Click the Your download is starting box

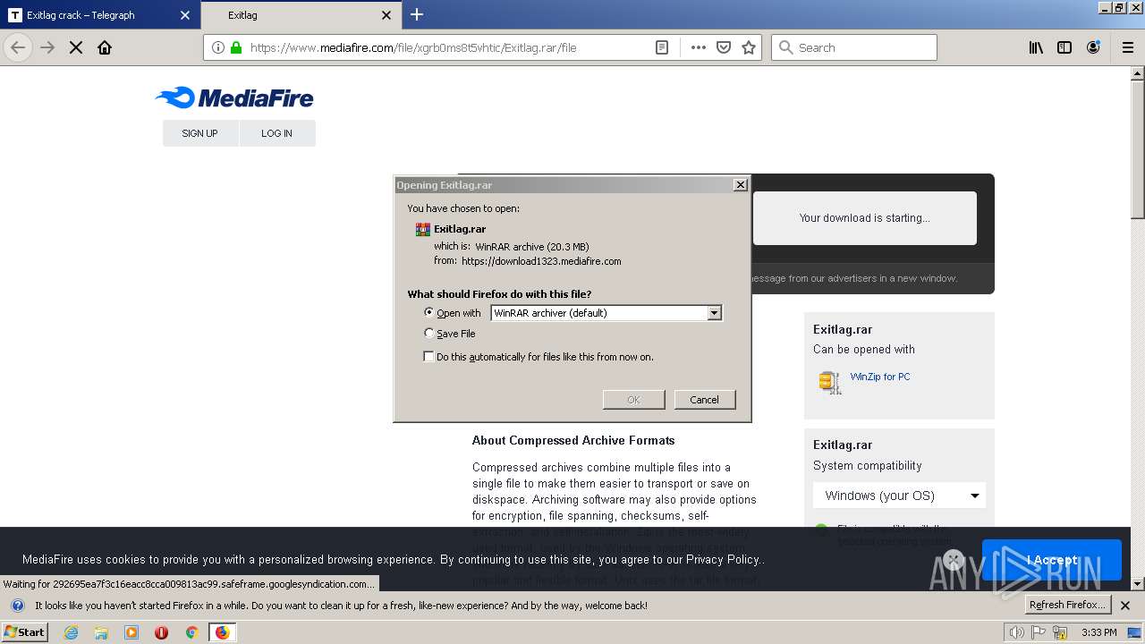point(864,217)
